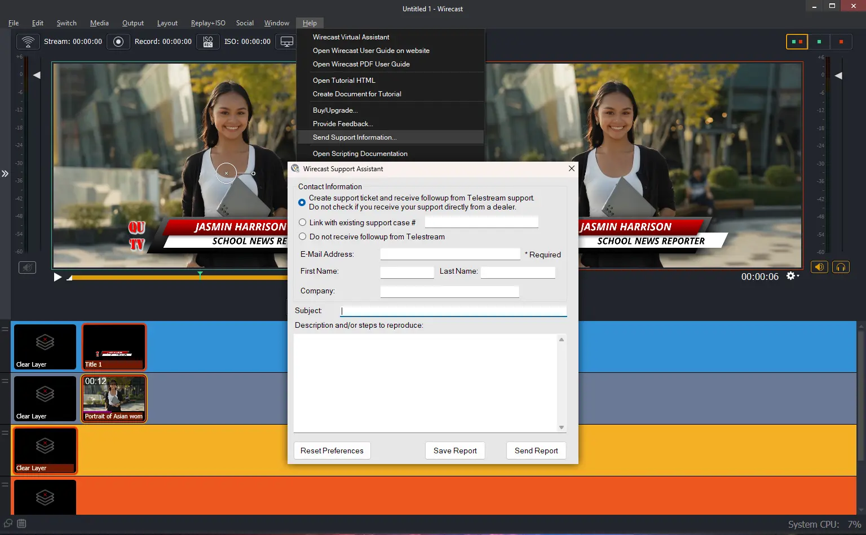Image resolution: width=866 pixels, height=535 pixels.
Task: Click the third layer drag handle
Action: tap(5, 433)
